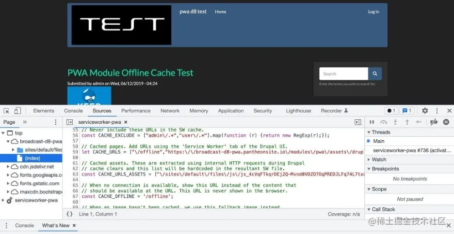Click Step into next function call

pos(395,122)
